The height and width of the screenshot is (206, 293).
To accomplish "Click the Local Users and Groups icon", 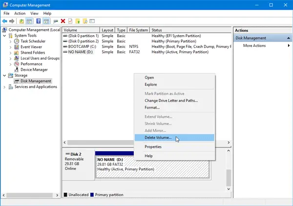I will click(17, 58).
